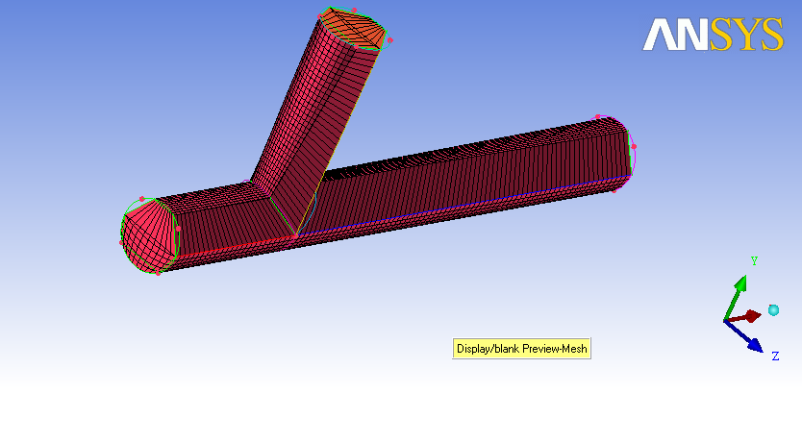
Task: Select the meshed surface of branch pipe
Action: (x=308, y=115)
